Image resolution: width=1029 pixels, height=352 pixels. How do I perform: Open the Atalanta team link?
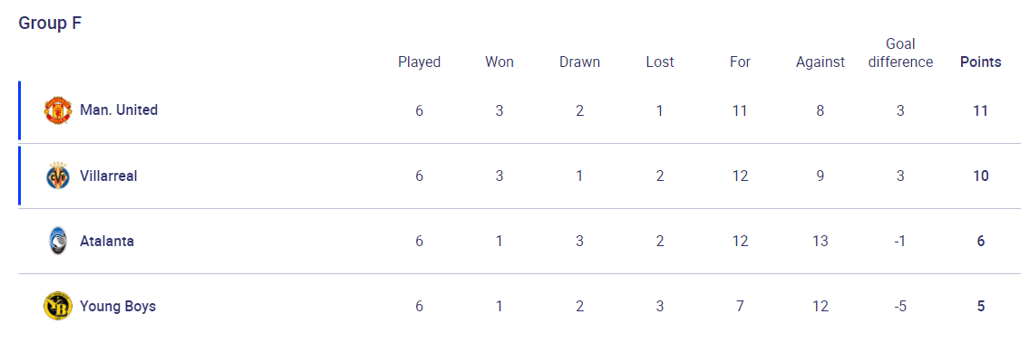point(106,242)
